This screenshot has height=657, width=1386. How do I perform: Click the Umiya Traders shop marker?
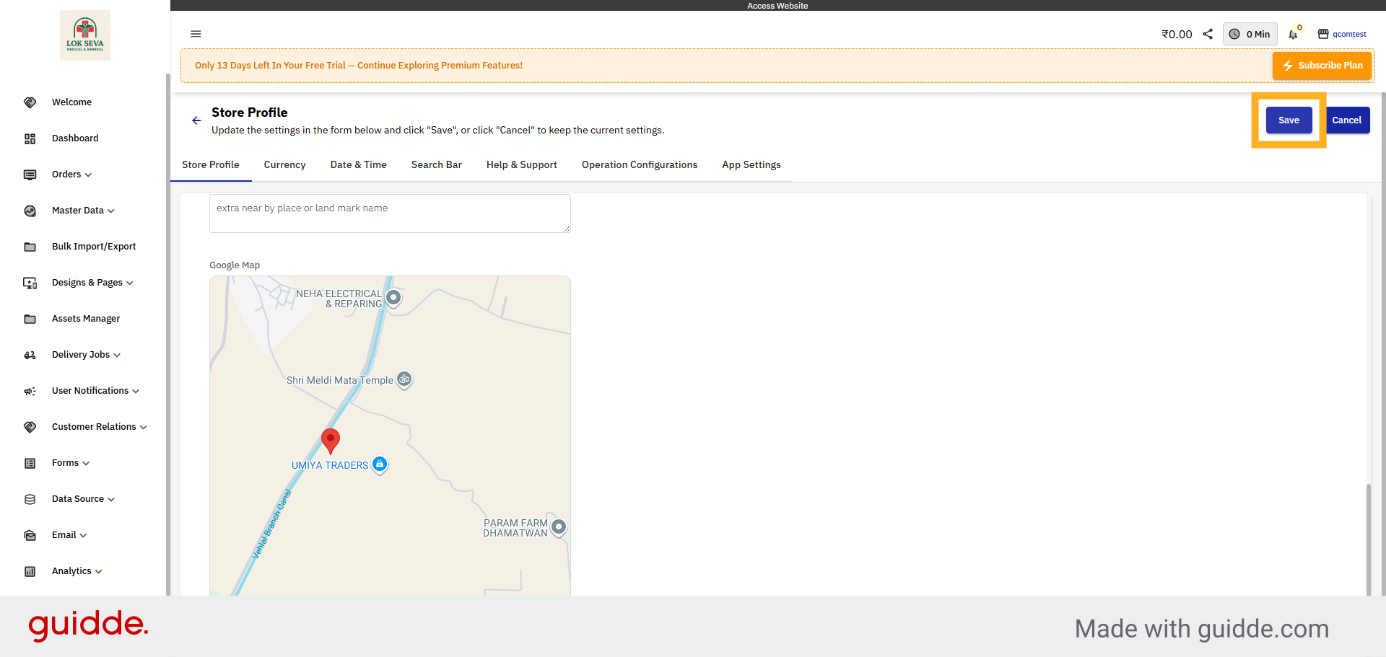pos(380,464)
